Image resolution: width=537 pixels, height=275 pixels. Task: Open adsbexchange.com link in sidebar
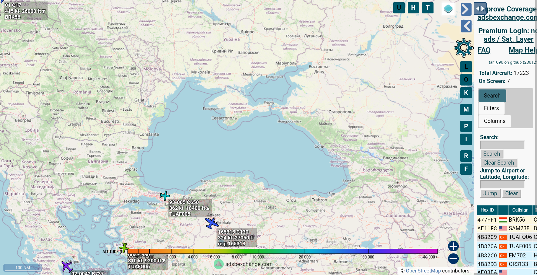pyautogui.click(x=507, y=17)
